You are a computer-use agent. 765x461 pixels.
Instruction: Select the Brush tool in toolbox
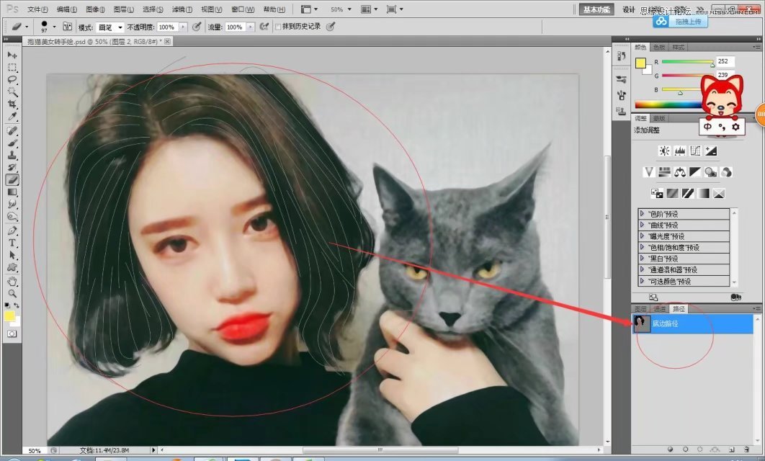(12, 143)
